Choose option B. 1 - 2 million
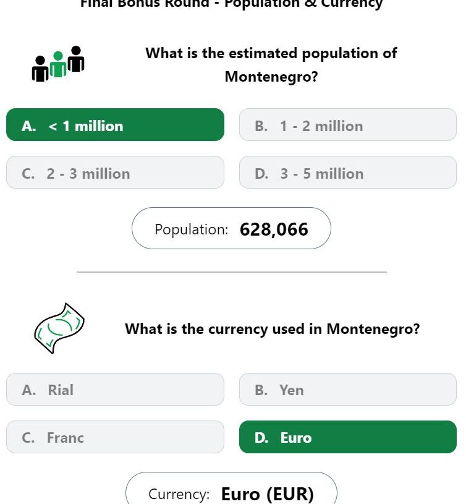466x504 pixels. (x=348, y=125)
